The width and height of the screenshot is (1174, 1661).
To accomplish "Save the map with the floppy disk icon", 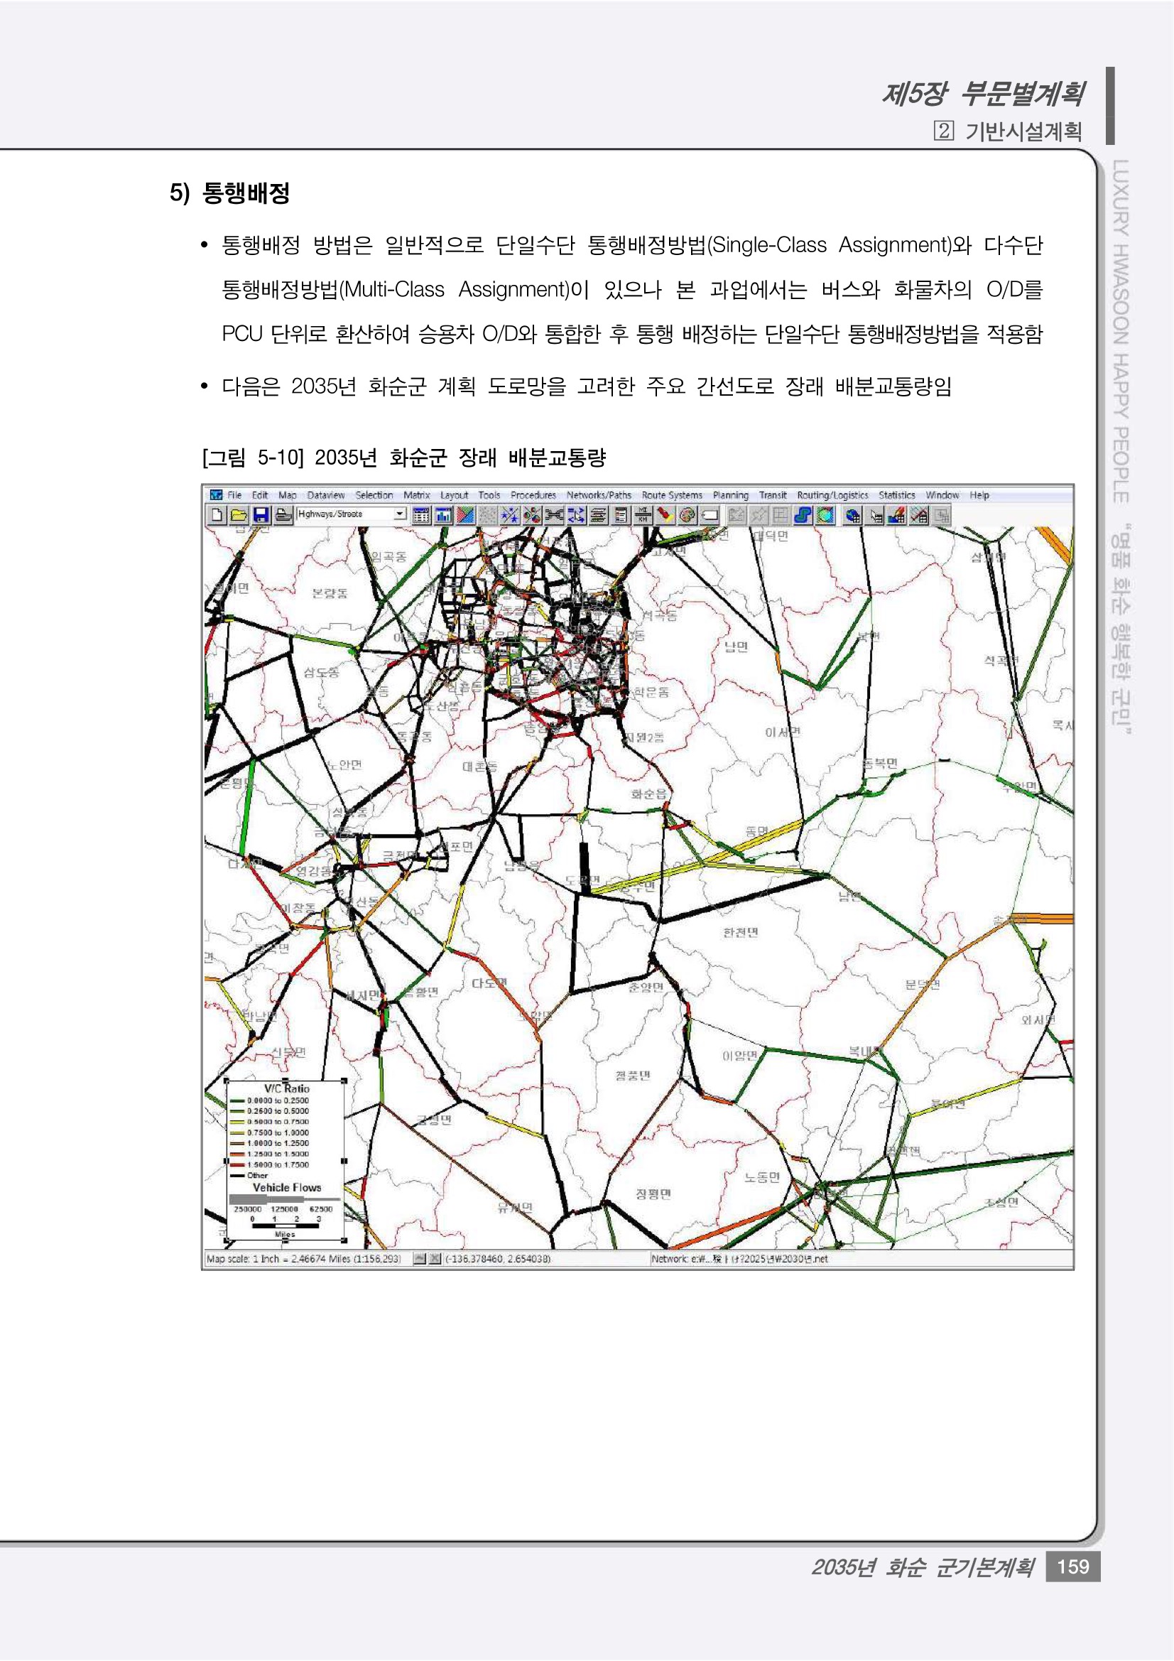I will pyautogui.click(x=261, y=515).
